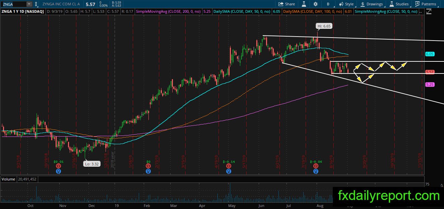
Task: Click the $-0.14 earnings value label
Action: (229, 161)
